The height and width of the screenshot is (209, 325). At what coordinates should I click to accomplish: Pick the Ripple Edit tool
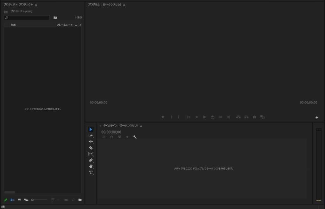pos(91,142)
